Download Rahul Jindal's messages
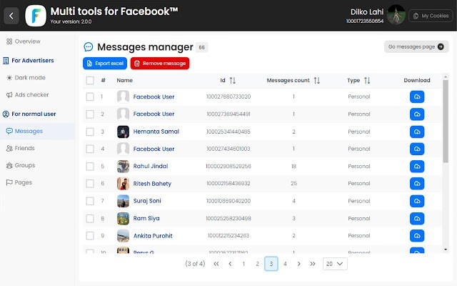 (x=417, y=167)
